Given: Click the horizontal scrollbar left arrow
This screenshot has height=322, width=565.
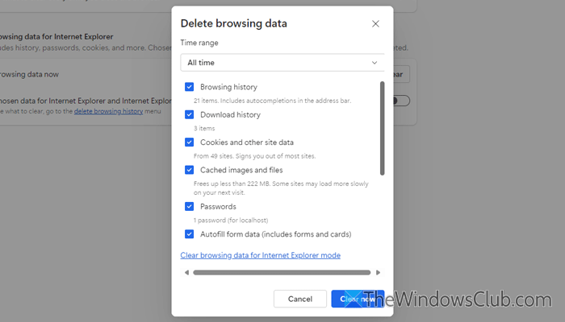Looking at the screenshot, I should [186, 273].
